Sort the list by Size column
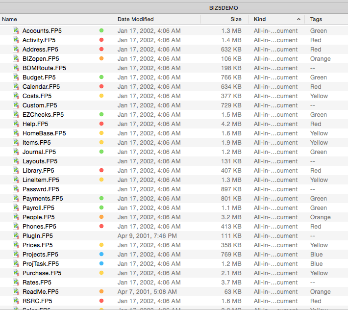This screenshot has width=348, height=310. pos(236,19)
